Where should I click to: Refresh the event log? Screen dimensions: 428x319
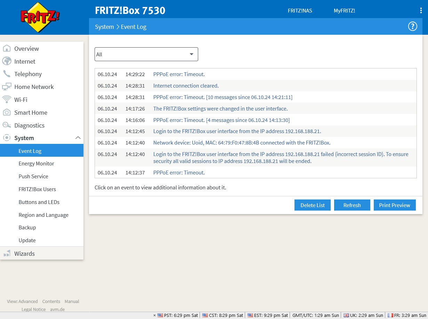[x=352, y=205]
